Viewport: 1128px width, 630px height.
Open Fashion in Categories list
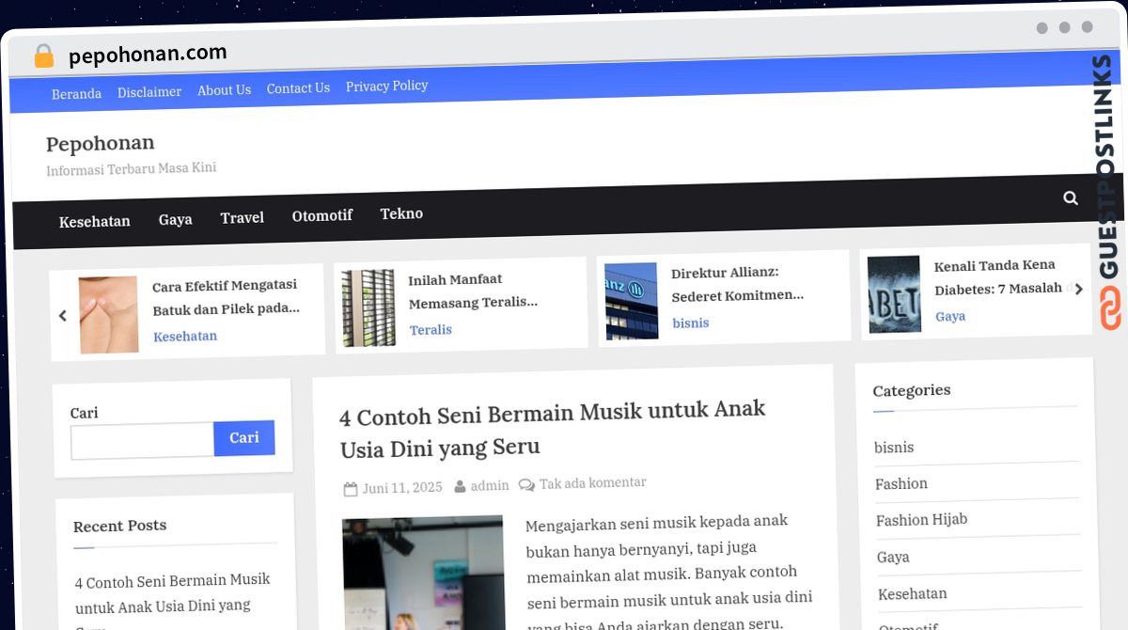pyautogui.click(x=901, y=483)
